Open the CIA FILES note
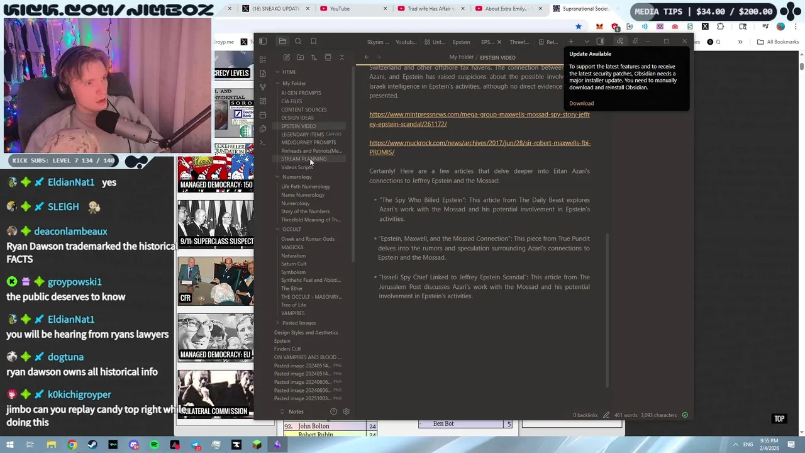 point(291,101)
